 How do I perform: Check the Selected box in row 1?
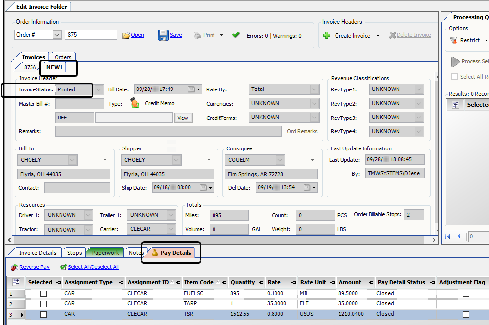coord(43,294)
